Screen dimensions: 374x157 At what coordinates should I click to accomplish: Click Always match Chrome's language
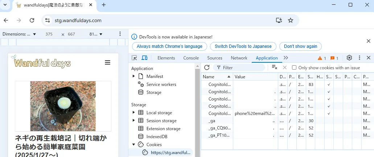click(169, 46)
